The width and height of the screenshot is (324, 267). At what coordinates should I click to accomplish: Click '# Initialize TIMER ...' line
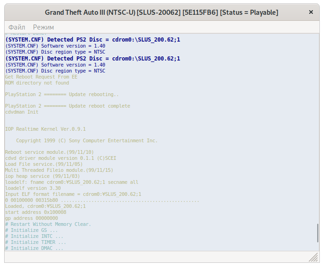(x=36, y=242)
